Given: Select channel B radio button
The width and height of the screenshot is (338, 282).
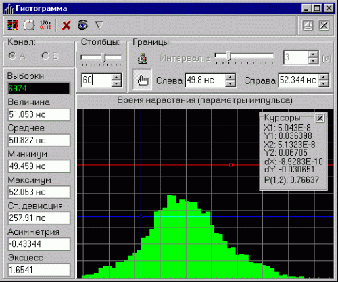Looking at the screenshot, I should coord(45,55).
